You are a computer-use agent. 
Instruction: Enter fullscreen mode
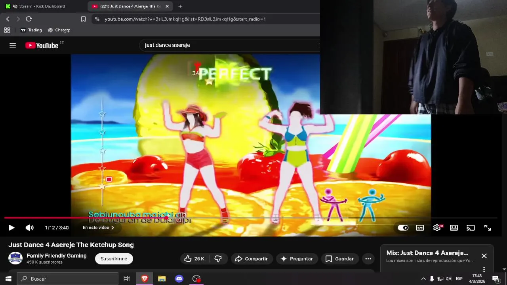(x=488, y=228)
